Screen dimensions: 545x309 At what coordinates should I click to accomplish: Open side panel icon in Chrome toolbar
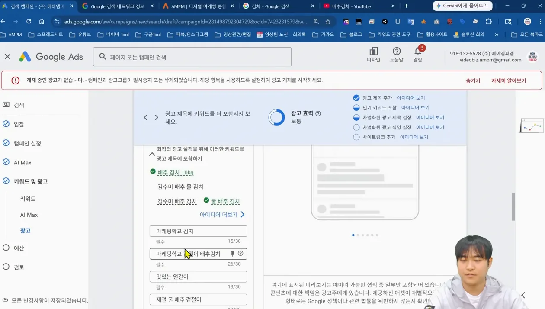click(508, 21)
